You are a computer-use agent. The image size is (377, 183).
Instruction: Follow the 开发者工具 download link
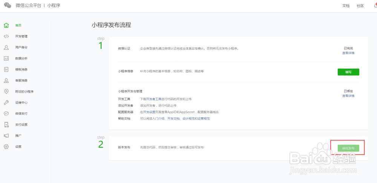(x=154, y=99)
